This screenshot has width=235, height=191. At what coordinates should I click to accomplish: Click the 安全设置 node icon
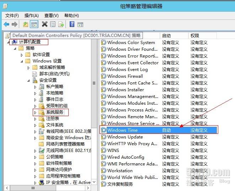(x=35, y=80)
